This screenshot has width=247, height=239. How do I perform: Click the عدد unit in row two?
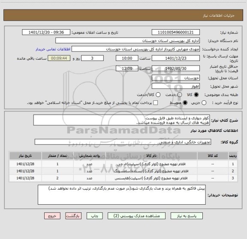[x=89, y=171]
